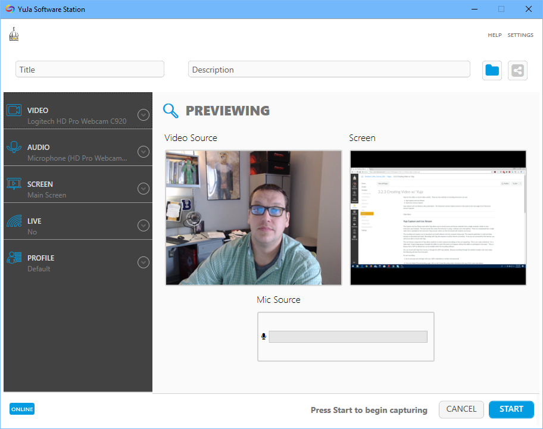The height and width of the screenshot is (429, 543).
Task: Select the SCREEN section label
Action: [40, 184]
